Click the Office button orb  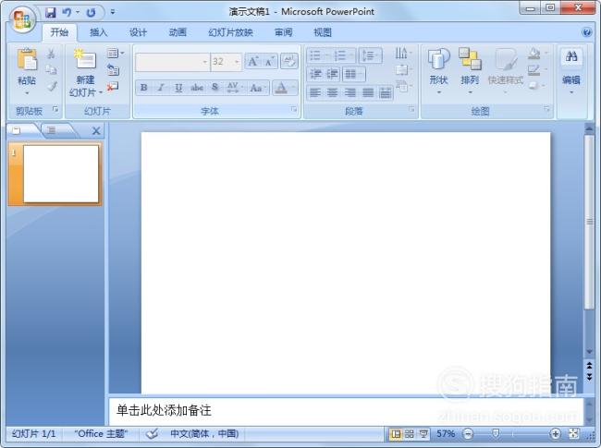pyautogui.click(x=22, y=19)
